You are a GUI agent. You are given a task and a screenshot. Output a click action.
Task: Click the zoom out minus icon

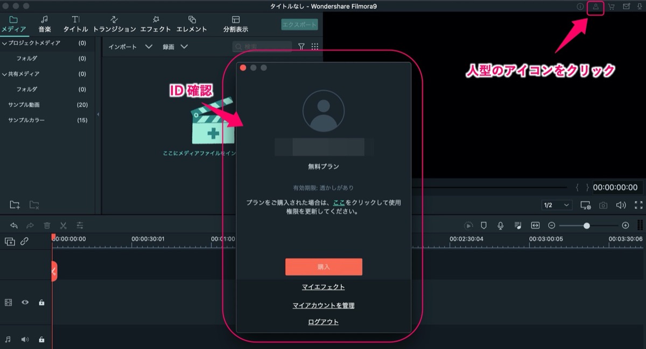coord(552,226)
